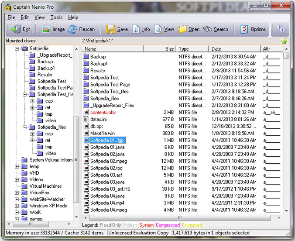
Task: Expand the WorK folder node
Action: coord(17,212)
